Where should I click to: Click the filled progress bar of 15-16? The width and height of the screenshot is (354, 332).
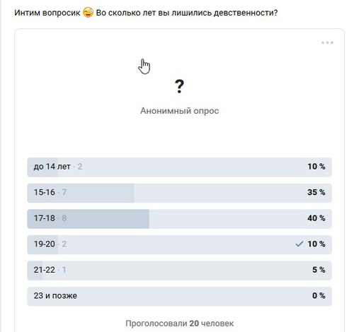81,193
